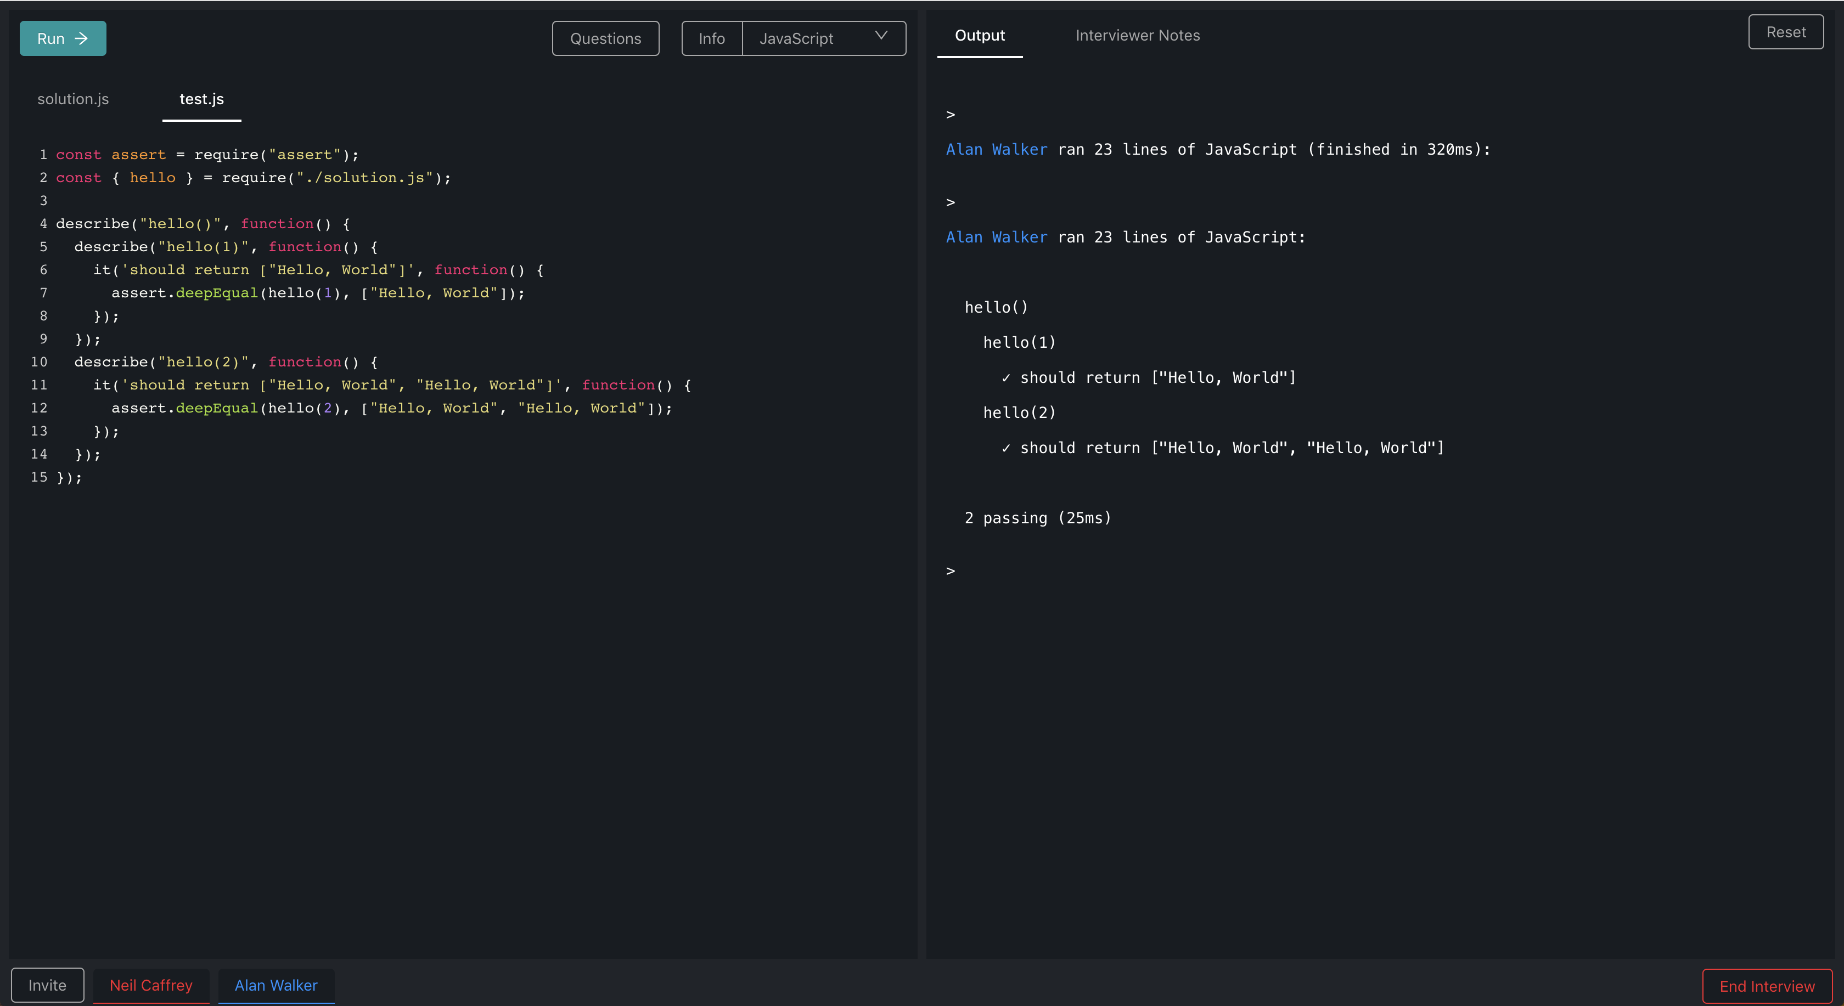Click line 2 requiring ./solution.js
Image resolution: width=1844 pixels, height=1006 pixels.
click(254, 177)
